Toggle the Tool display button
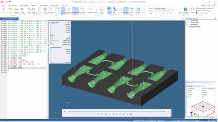This screenshot has height=122, width=218. [109, 11]
